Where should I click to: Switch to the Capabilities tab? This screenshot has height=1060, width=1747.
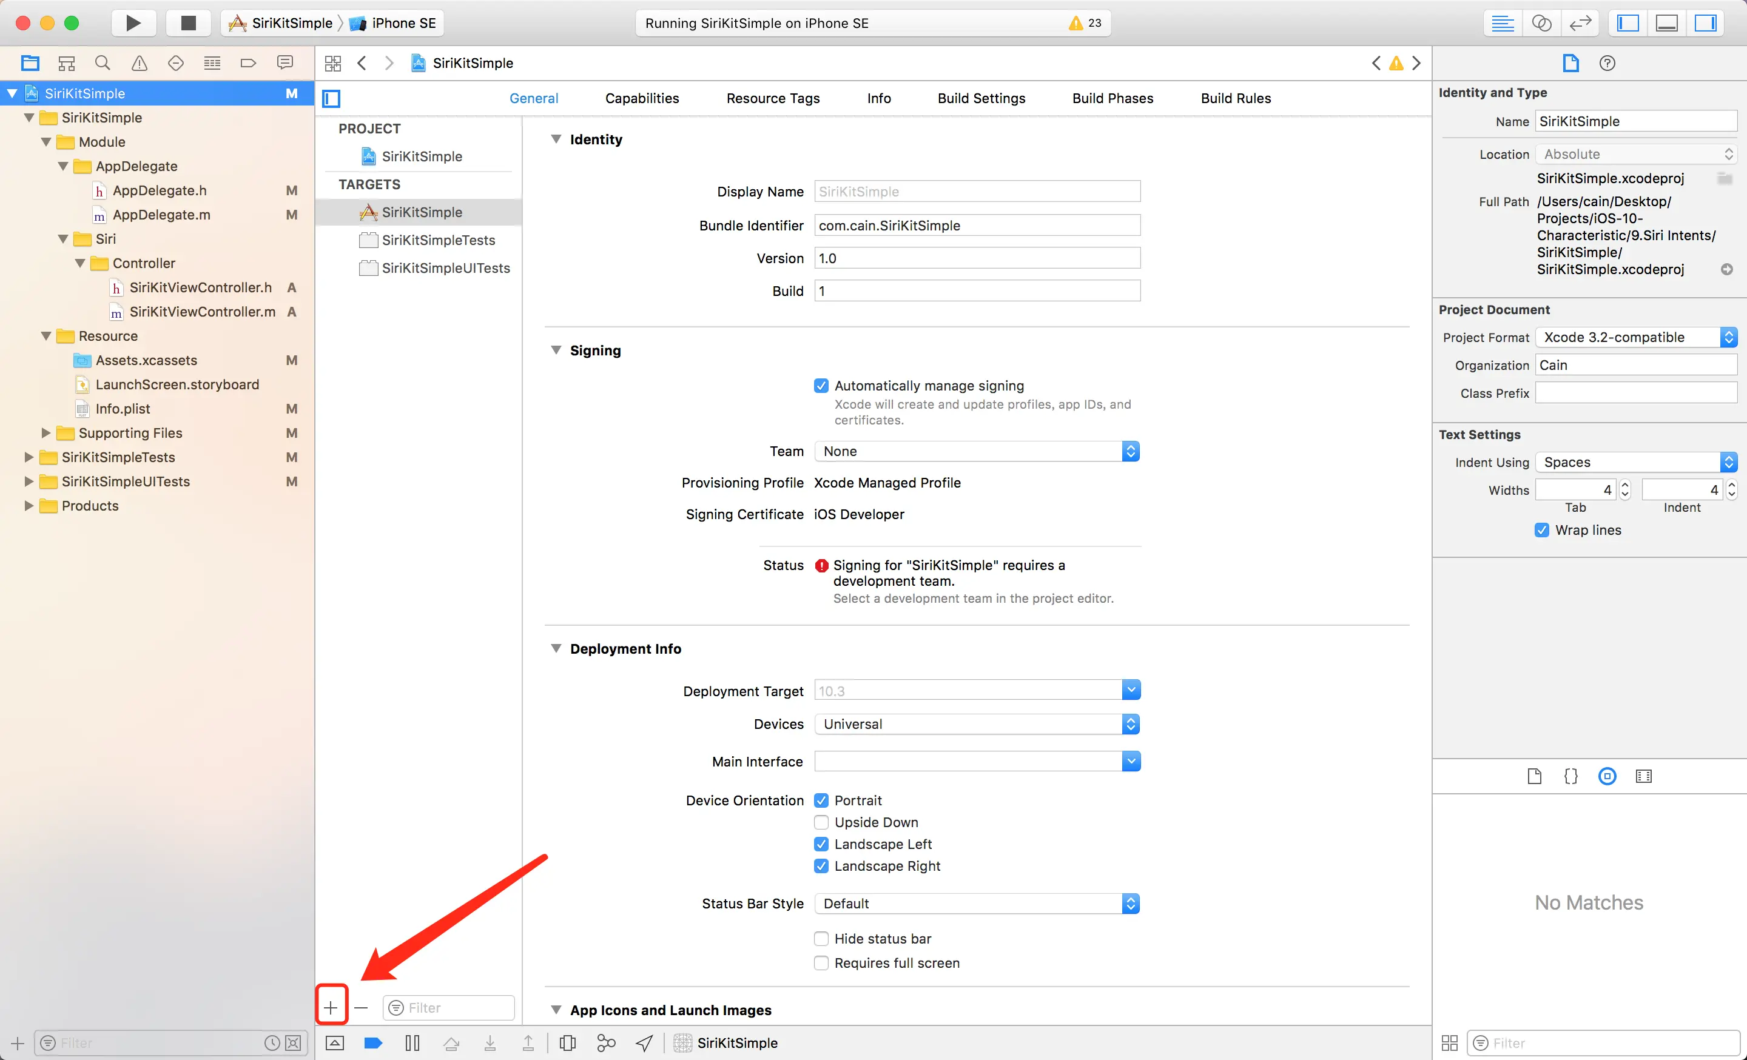642,98
